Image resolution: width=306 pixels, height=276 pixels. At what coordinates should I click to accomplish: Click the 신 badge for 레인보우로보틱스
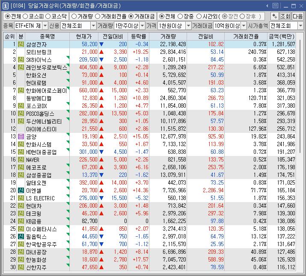(21, 68)
